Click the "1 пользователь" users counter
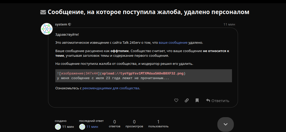The width and height of the screenshot is (286, 132). 158,124
